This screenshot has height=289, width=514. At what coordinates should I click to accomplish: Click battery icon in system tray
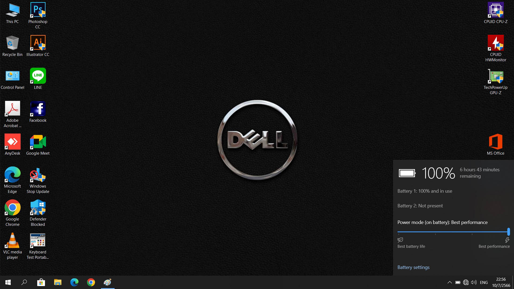[458, 282]
